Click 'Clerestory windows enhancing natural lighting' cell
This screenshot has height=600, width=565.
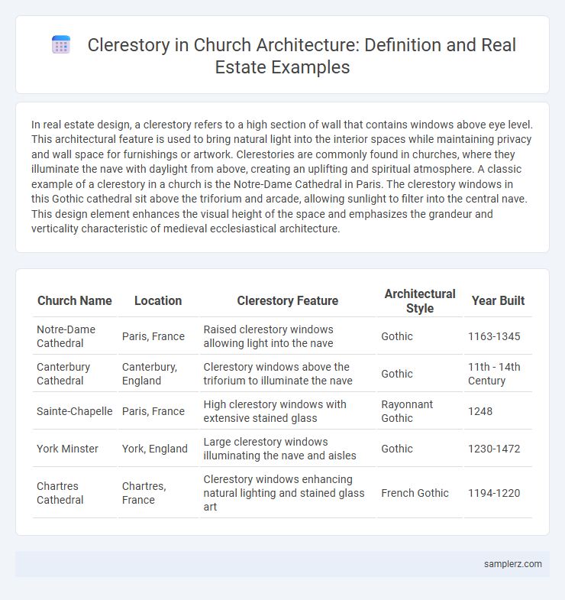(288, 493)
